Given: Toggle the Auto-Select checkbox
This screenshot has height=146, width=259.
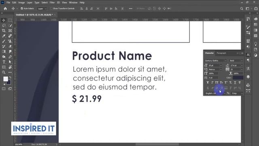Looking at the screenshot, I should click(22, 9).
